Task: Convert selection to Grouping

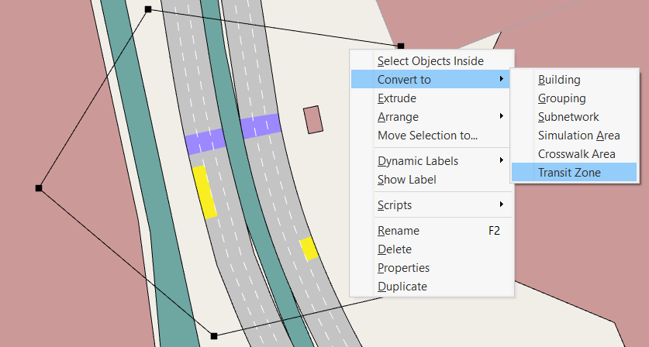Action: (561, 98)
